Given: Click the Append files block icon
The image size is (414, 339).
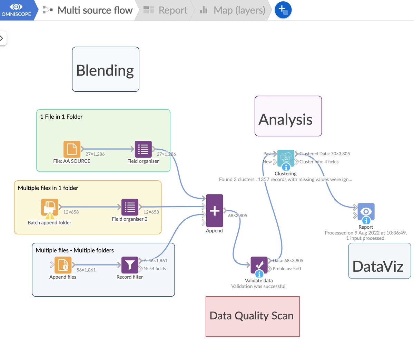Looking at the screenshot, I should 63,265.
